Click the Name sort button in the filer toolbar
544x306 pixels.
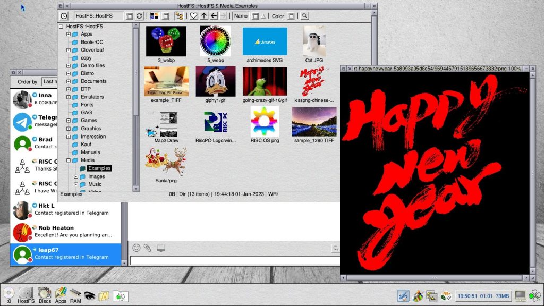(241, 16)
